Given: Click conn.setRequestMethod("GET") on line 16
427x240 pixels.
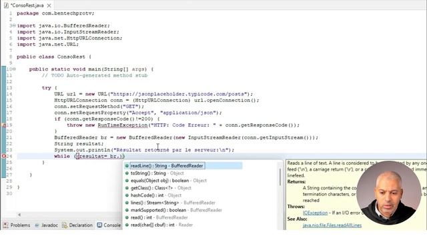Looking at the screenshot, I should [x=99, y=107].
